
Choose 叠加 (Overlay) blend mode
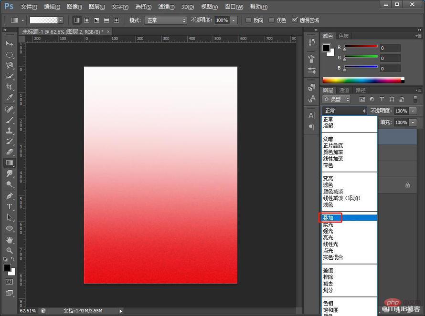350,218
